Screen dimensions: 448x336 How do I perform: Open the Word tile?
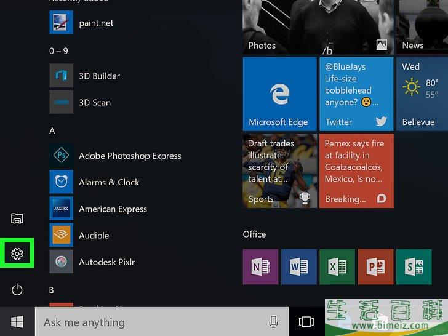pyautogui.click(x=299, y=266)
